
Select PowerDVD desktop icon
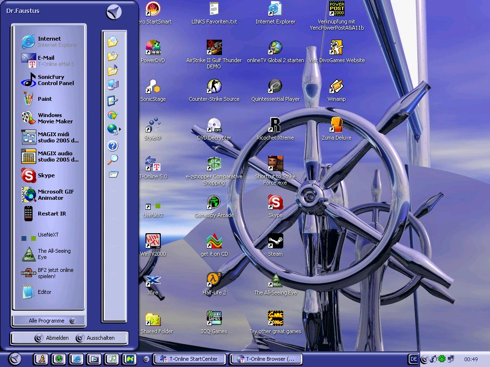[153, 52]
